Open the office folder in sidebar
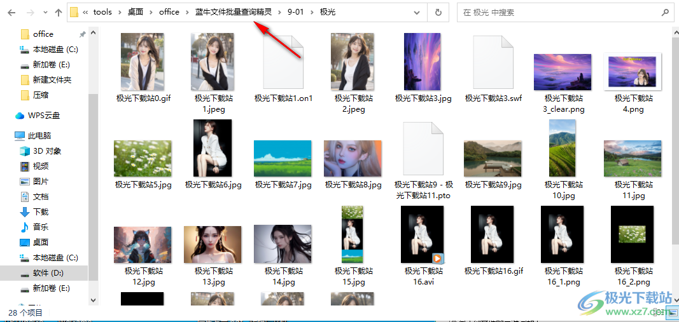679x322 pixels. tap(43, 34)
